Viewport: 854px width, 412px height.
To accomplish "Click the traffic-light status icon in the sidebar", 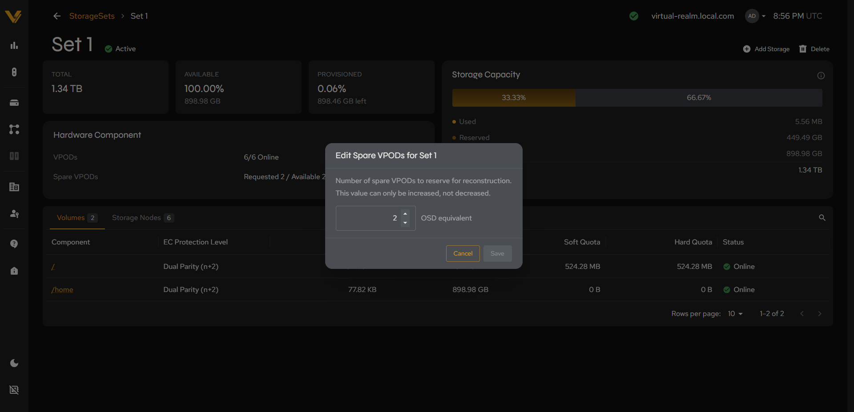I will pyautogui.click(x=14, y=72).
